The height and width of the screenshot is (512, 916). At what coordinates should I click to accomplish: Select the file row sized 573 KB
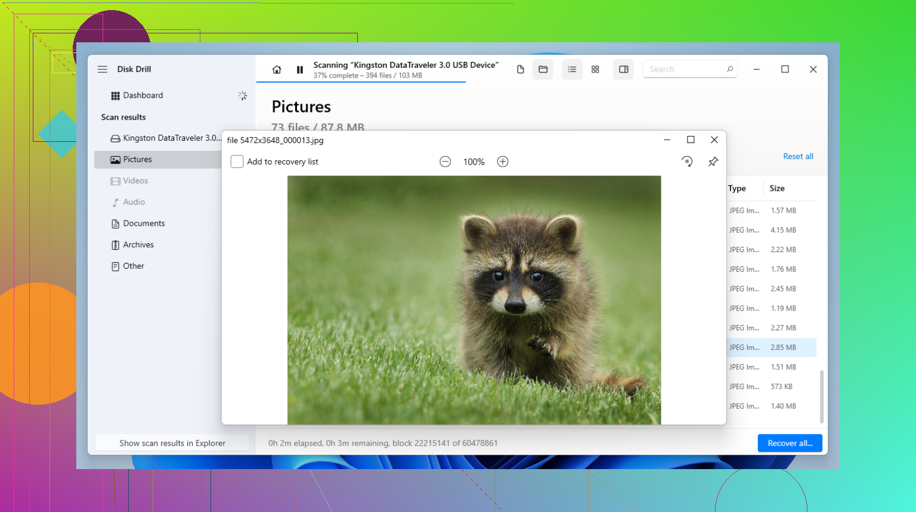point(772,387)
